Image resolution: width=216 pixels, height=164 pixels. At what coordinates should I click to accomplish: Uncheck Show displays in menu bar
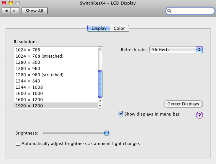[121, 114]
